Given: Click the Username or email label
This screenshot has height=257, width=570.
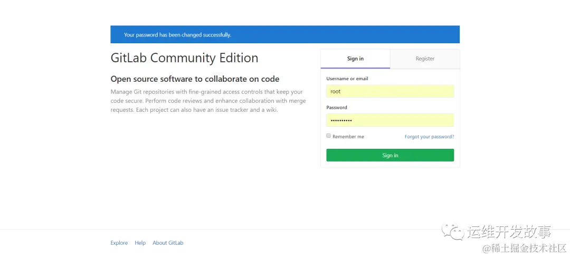Looking at the screenshot, I should (347, 79).
